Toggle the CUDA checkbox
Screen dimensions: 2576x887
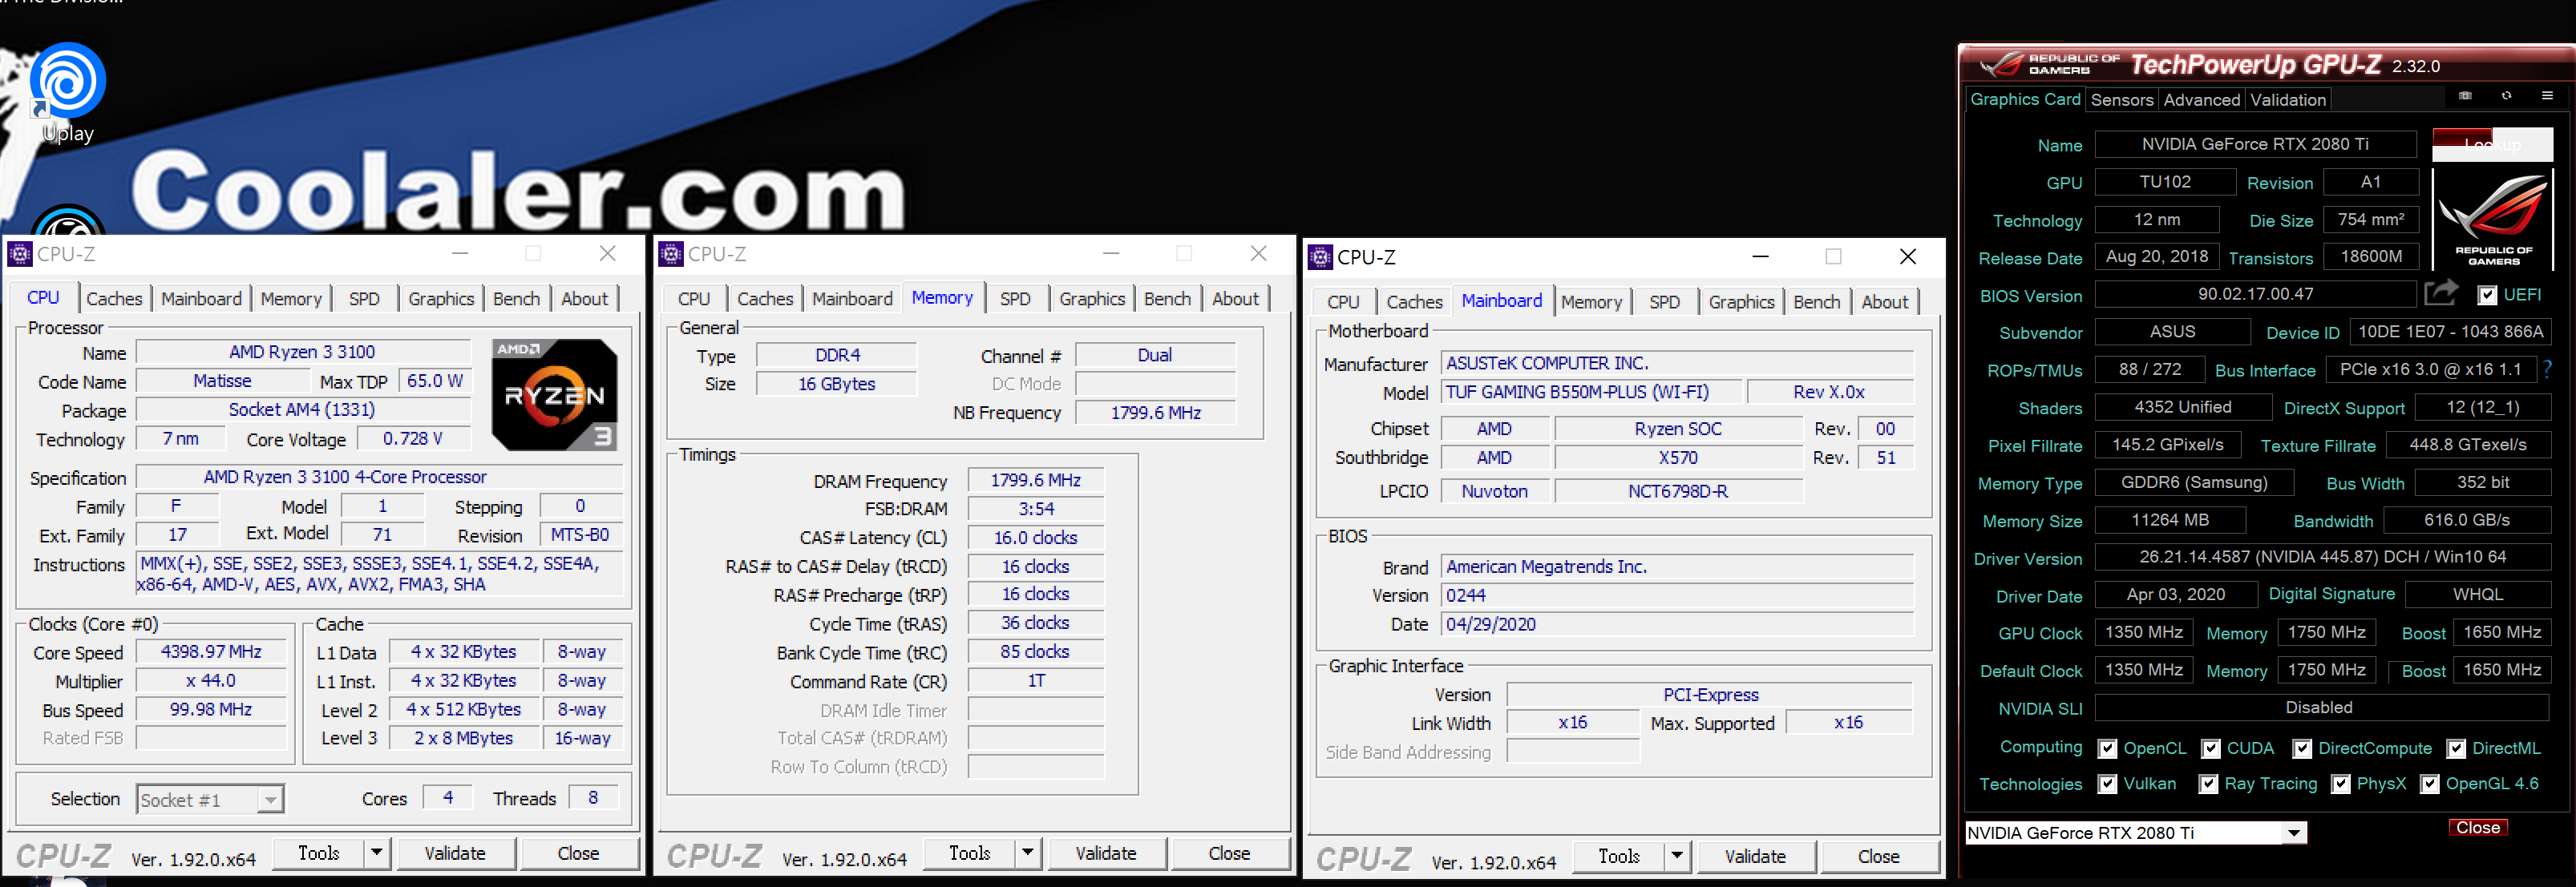(x=2211, y=748)
